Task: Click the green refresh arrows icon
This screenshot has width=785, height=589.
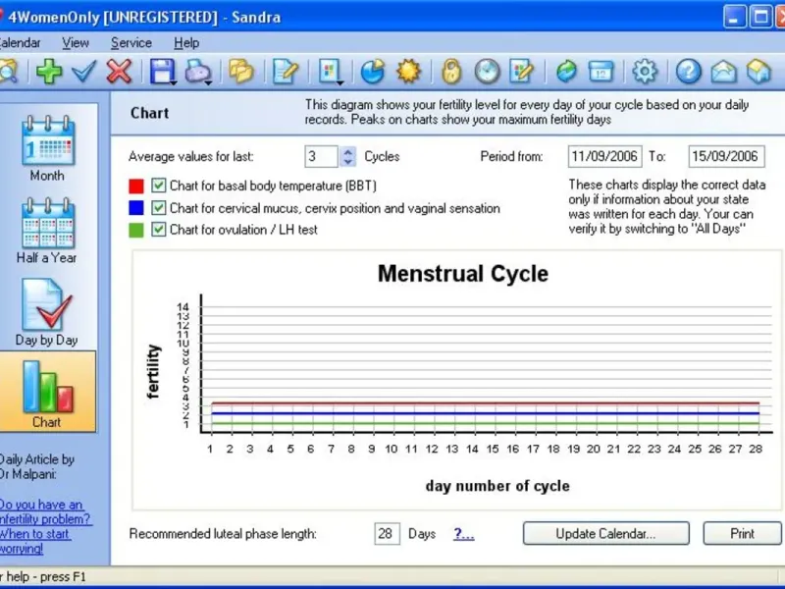Action: tap(566, 72)
